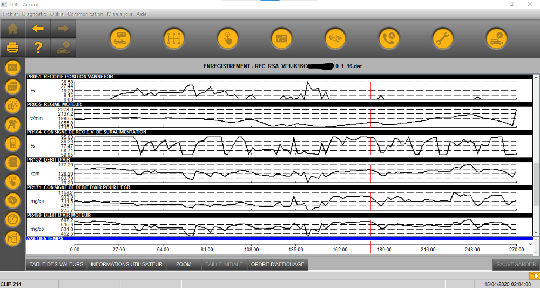
Task: Select the touch finger icon in top toolbar
Action: coord(228,38)
